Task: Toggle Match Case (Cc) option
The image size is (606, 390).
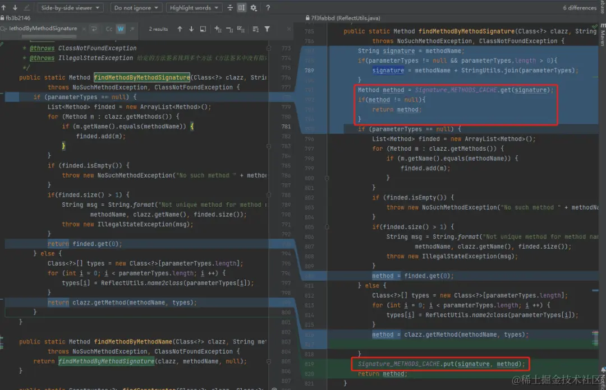Action: [109, 29]
